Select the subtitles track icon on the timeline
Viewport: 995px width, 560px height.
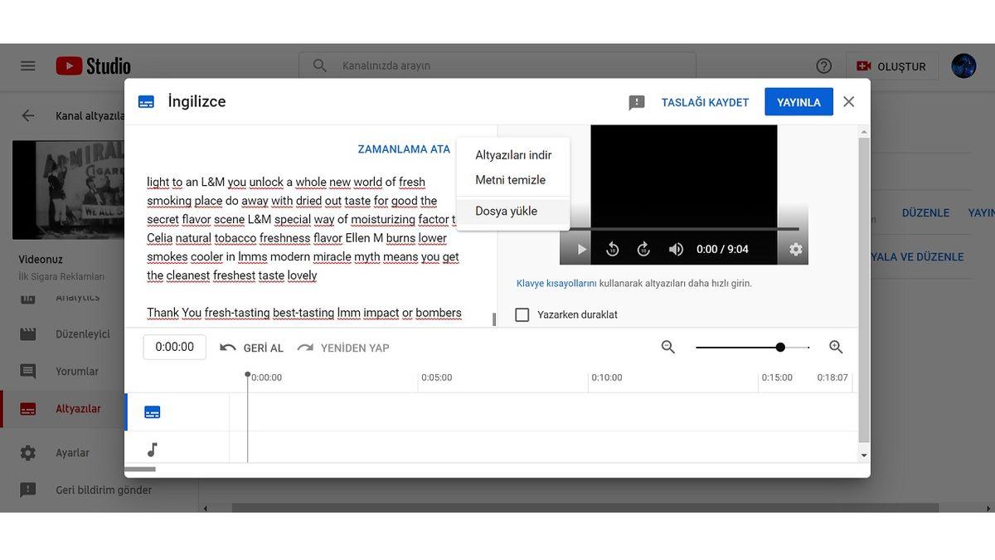[x=152, y=411]
